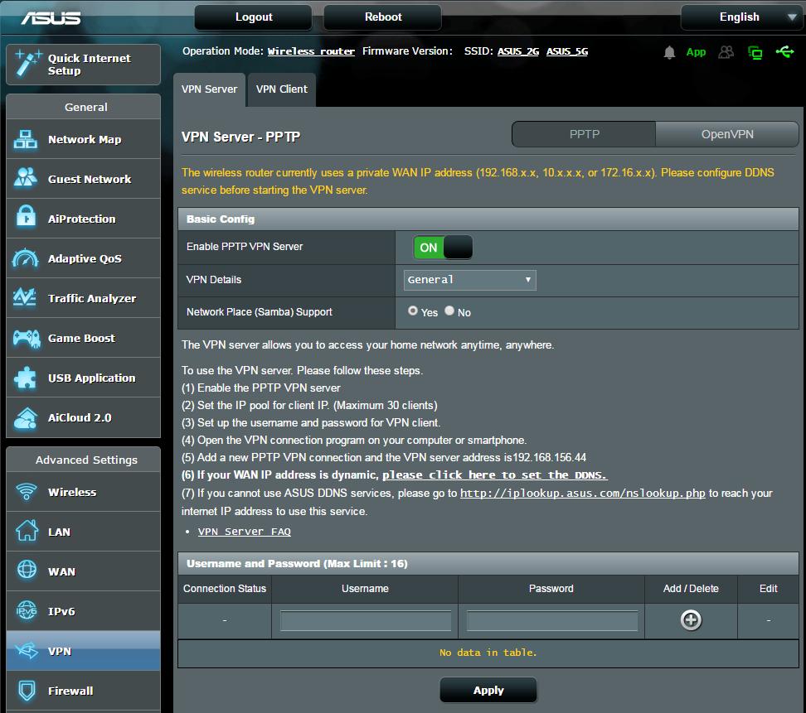
Task: Click the notification bell icon
Action: point(669,52)
